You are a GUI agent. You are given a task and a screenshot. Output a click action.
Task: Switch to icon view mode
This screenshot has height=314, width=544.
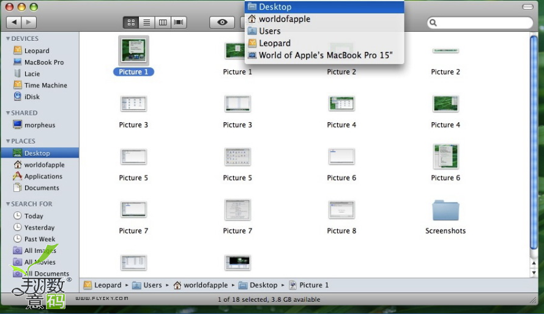[131, 22]
